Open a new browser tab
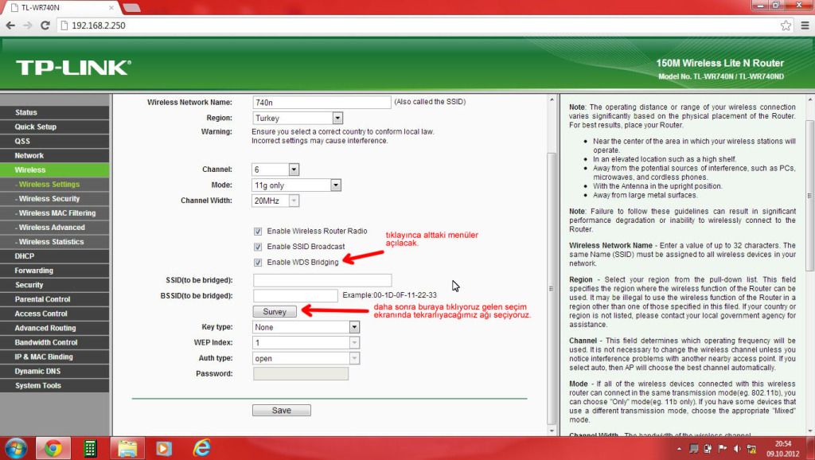Image resolution: width=815 pixels, height=460 pixels. (x=131, y=7)
